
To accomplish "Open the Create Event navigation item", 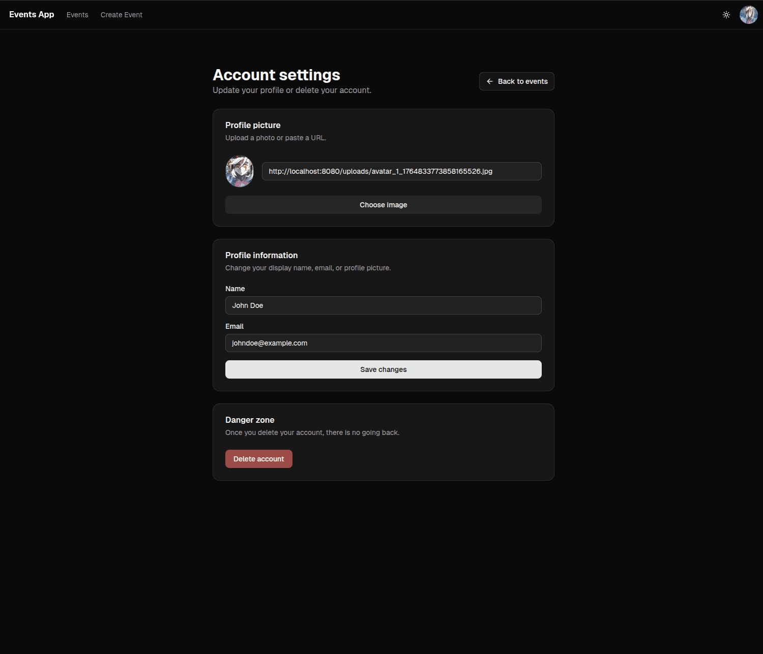I will point(121,15).
